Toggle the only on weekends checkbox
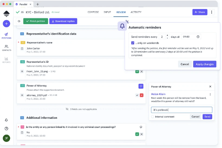 133,43
